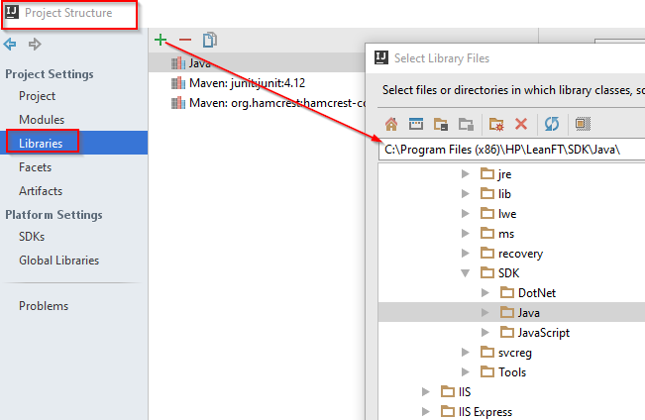Open Facets settings section
Viewport: 645px width, 420px height.
point(35,167)
